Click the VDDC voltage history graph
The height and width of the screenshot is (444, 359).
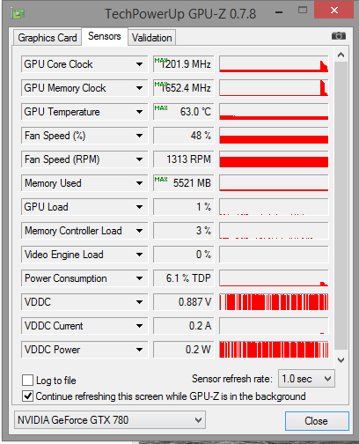(x=274, y=302)
